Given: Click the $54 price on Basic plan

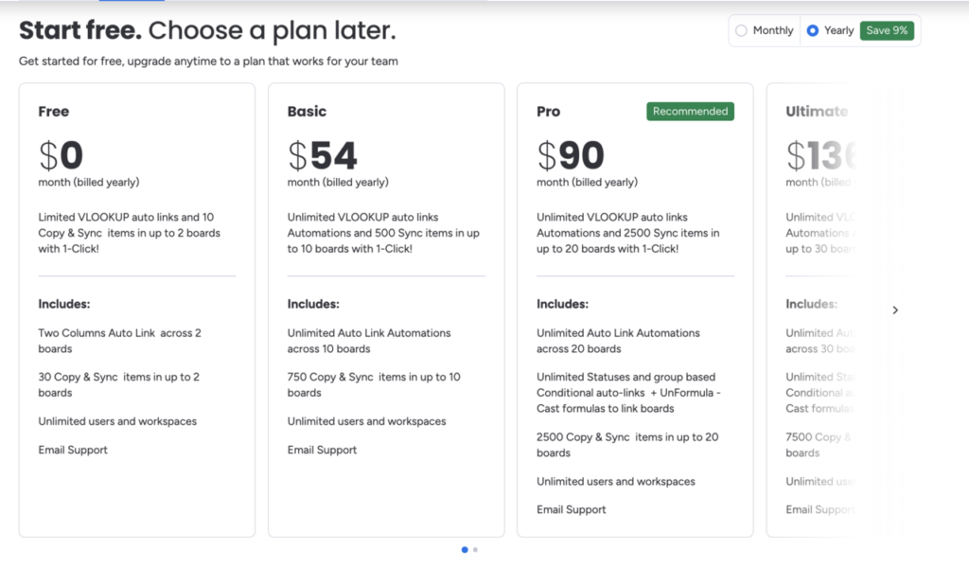Looking at the screenshot, I should tap(322, 155).
